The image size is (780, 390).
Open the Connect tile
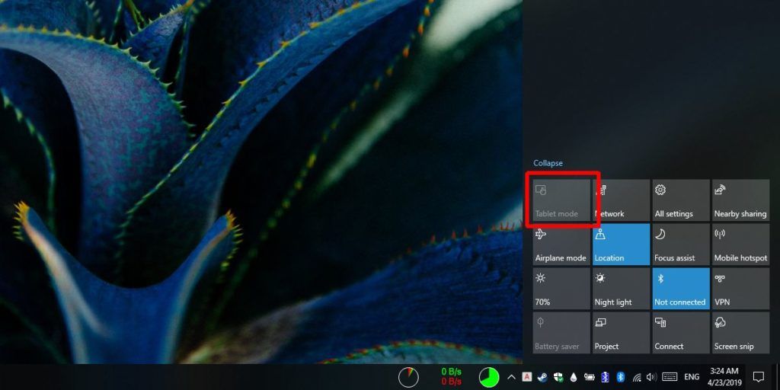click(680, 333)
